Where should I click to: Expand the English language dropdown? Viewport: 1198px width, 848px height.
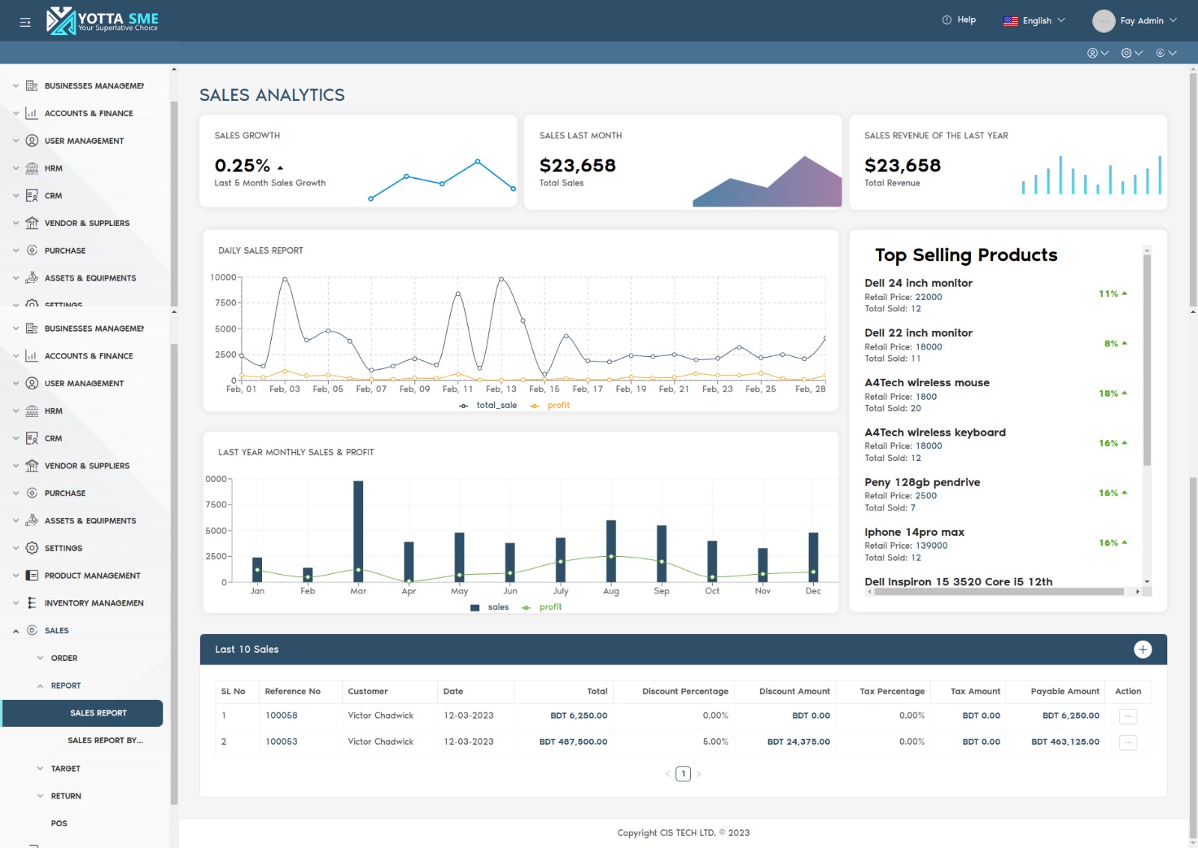(x=1036, y=20)
